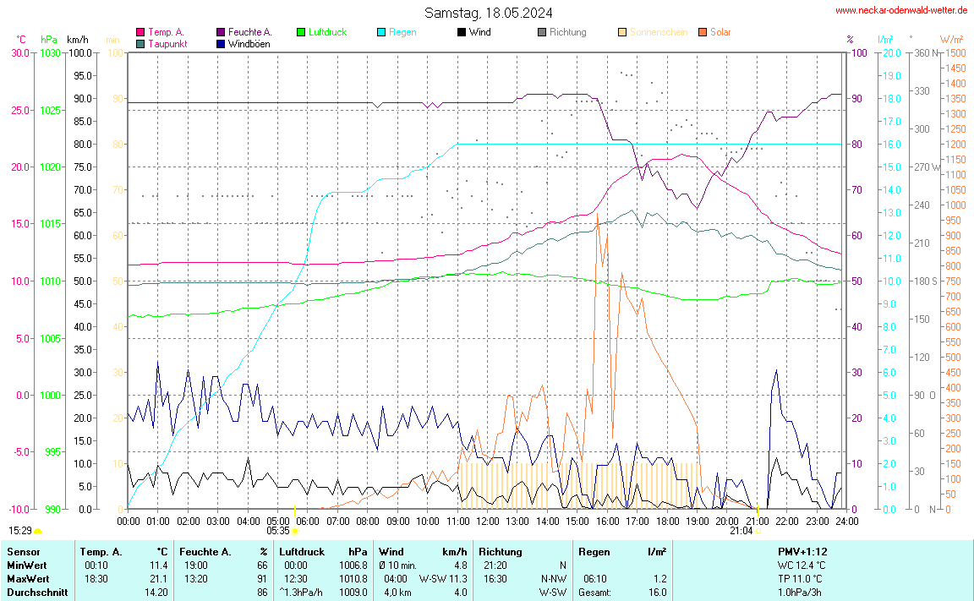Viewport: 974px width, 601px height.
Task: Click the green Luftdruck legend swatch
Action: [301, 32]
